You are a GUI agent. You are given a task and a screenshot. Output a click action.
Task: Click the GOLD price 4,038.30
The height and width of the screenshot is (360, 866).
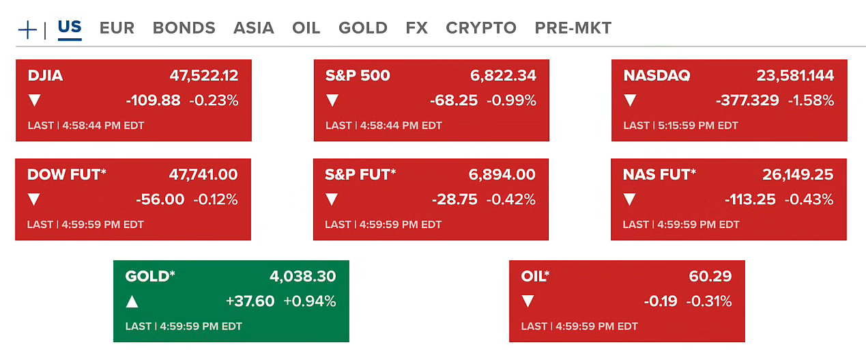(x=302, y=277)
